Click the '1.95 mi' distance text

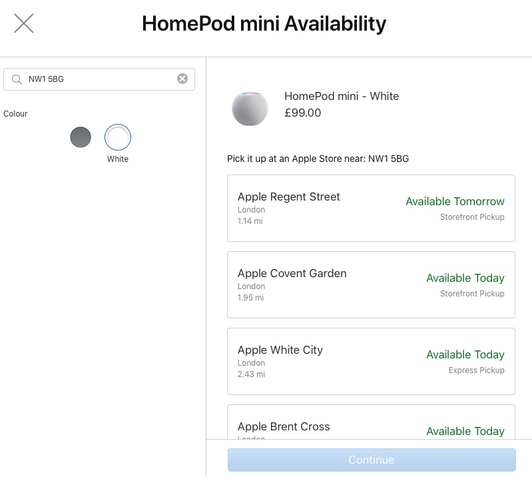tap(250, 298)
